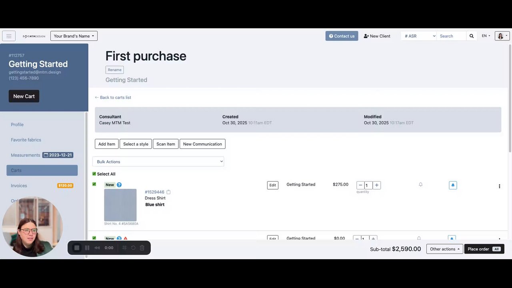Uncheck the Blue shirt item checkbox
Image resolution: width=512 pixels, height=288 pixels.
tap(94, 184)
